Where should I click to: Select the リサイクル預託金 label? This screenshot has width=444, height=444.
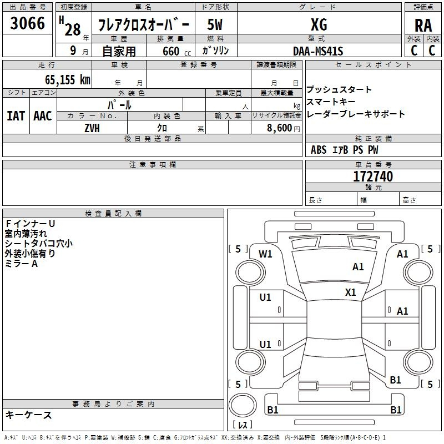tap(276, 115)
